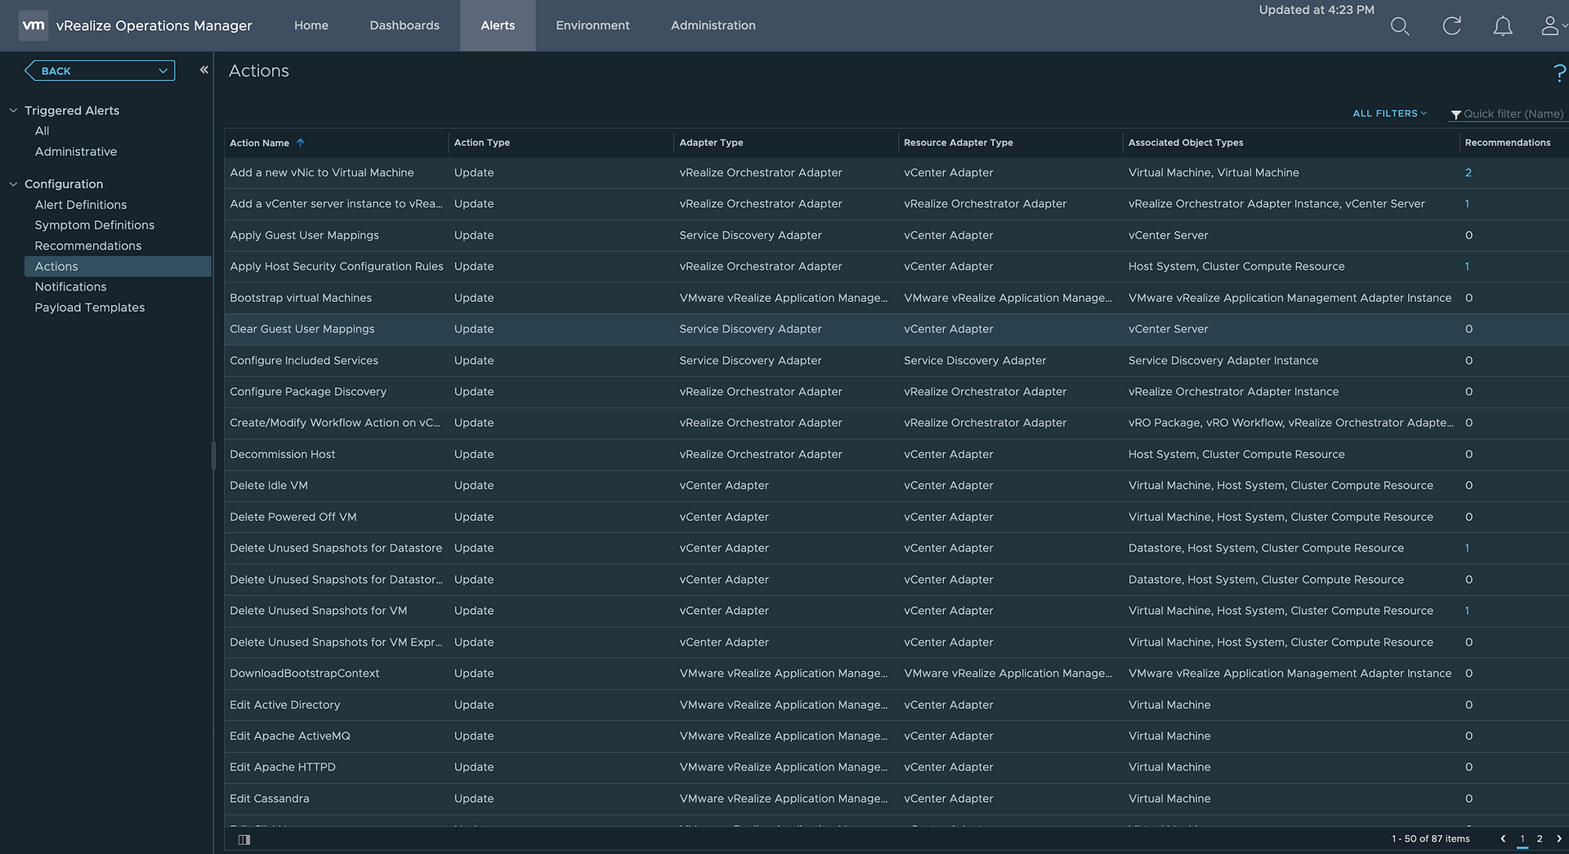1569x854 pixels.
Task: Select the Edit Active Directory row
Action: 896,705
